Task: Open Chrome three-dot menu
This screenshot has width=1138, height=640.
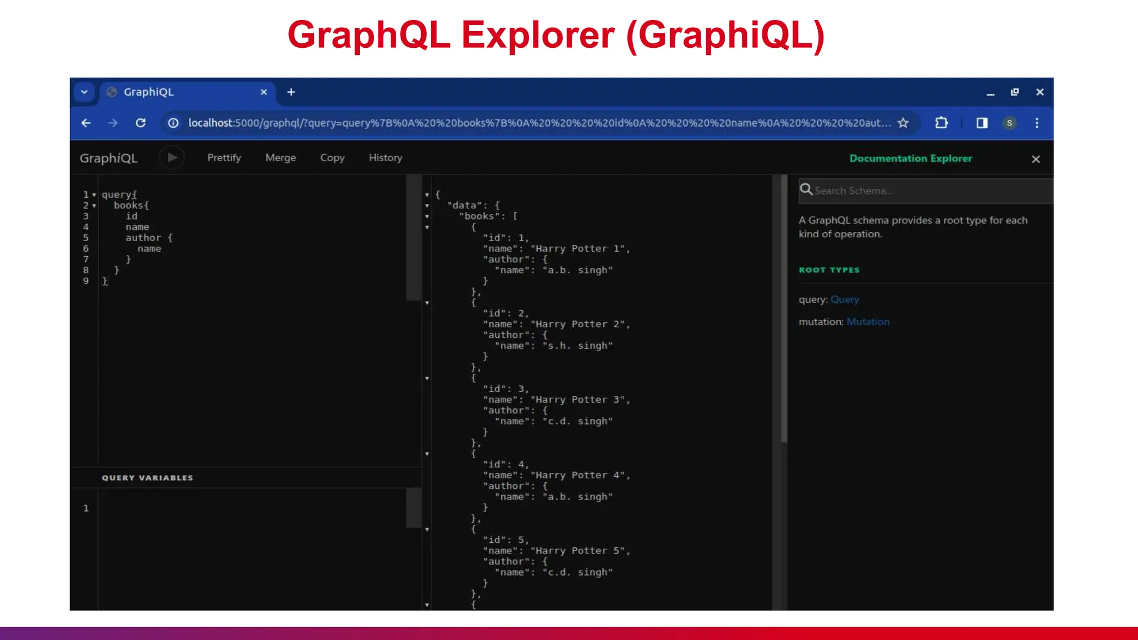Action: pos(1037,123)
